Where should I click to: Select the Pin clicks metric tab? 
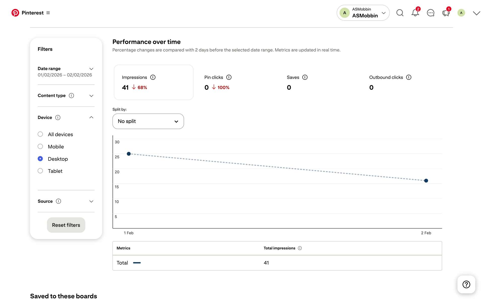click(x=217, y=82)
